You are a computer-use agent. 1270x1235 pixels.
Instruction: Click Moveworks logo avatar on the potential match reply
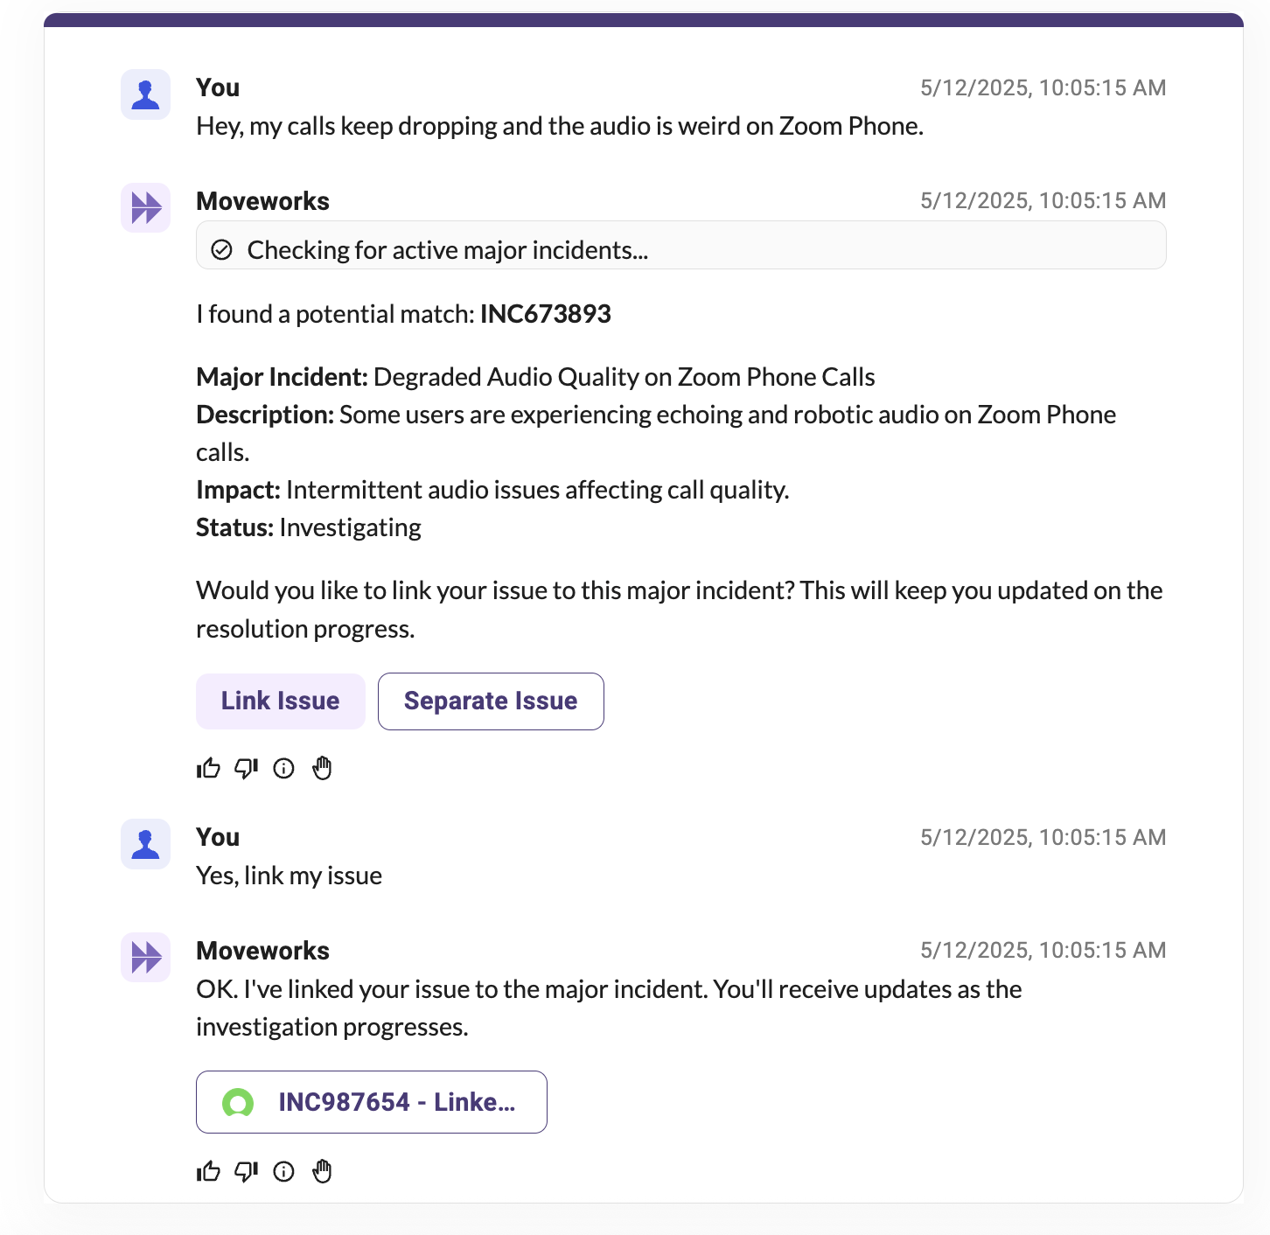(x=145, y=208)
